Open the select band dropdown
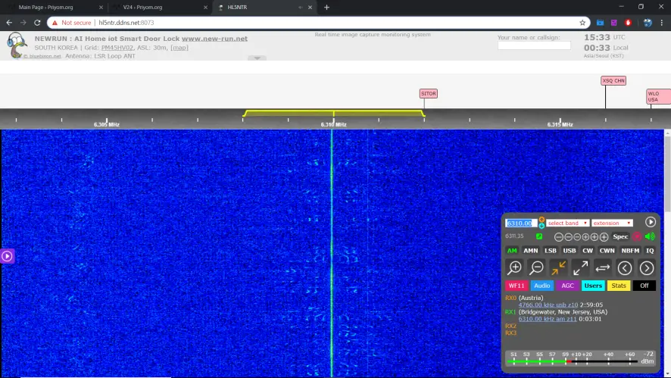 (x=568, y=223)
